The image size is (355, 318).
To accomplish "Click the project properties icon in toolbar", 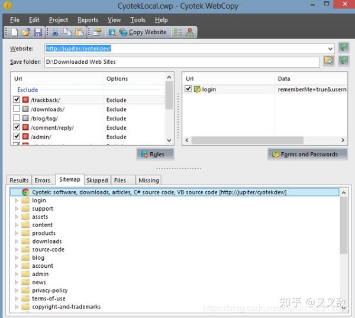I will click(97, 32).
